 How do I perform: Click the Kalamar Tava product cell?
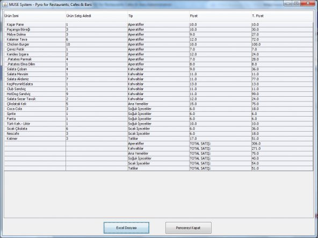click(35, 39)
